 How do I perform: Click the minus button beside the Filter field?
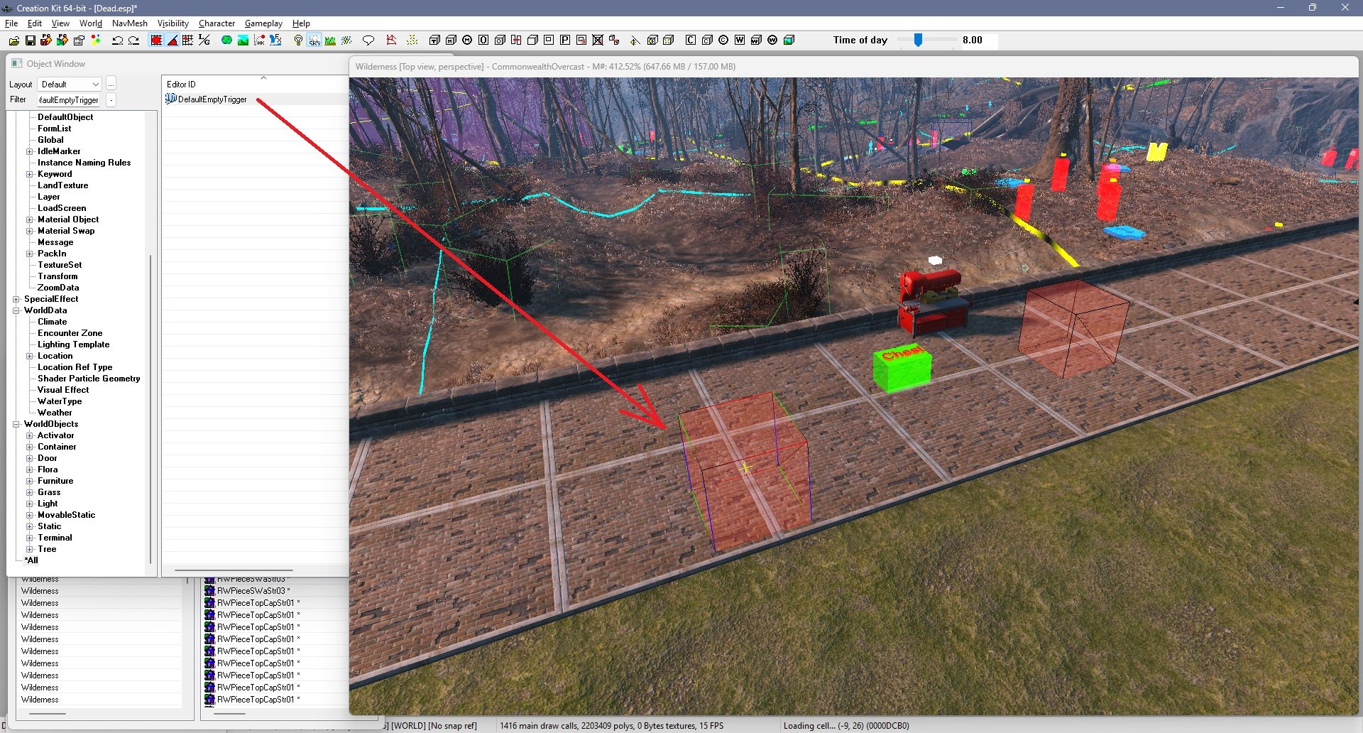[x=111, y=100]
